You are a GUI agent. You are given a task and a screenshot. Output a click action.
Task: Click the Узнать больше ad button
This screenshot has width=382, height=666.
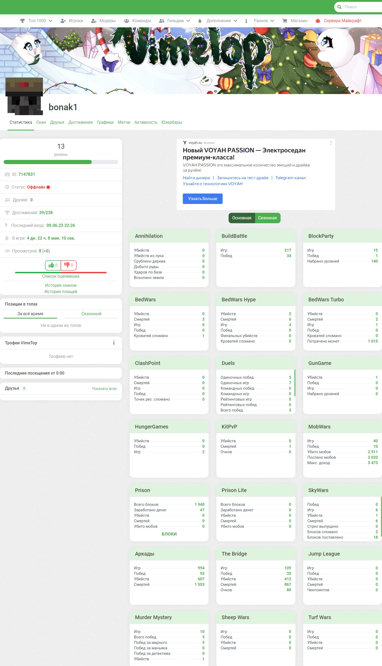[x=203, y=199]
